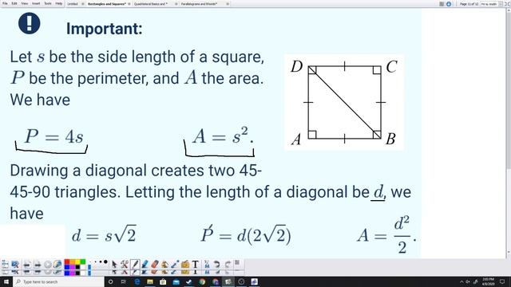Pick the black color swatch
511x287 pixels.
click(77, 267)
